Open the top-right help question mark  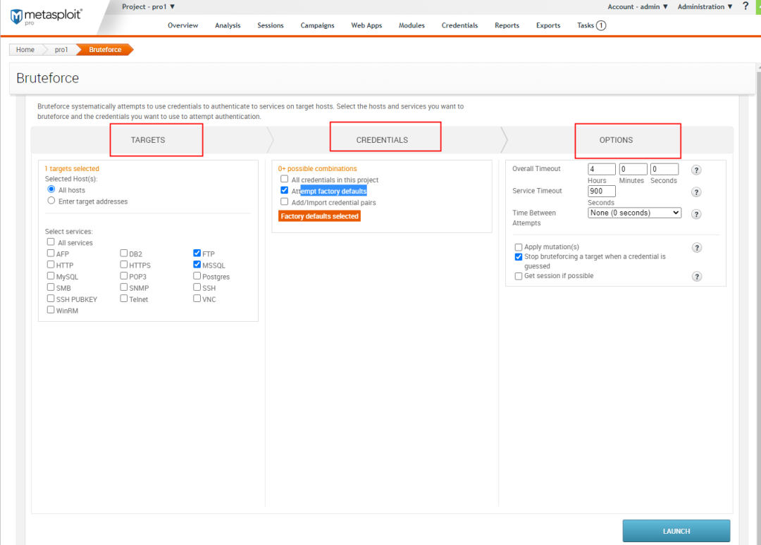(745, 6)
